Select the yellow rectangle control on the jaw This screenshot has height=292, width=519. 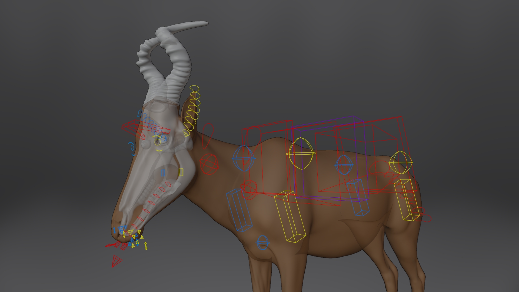click(181, 172)
